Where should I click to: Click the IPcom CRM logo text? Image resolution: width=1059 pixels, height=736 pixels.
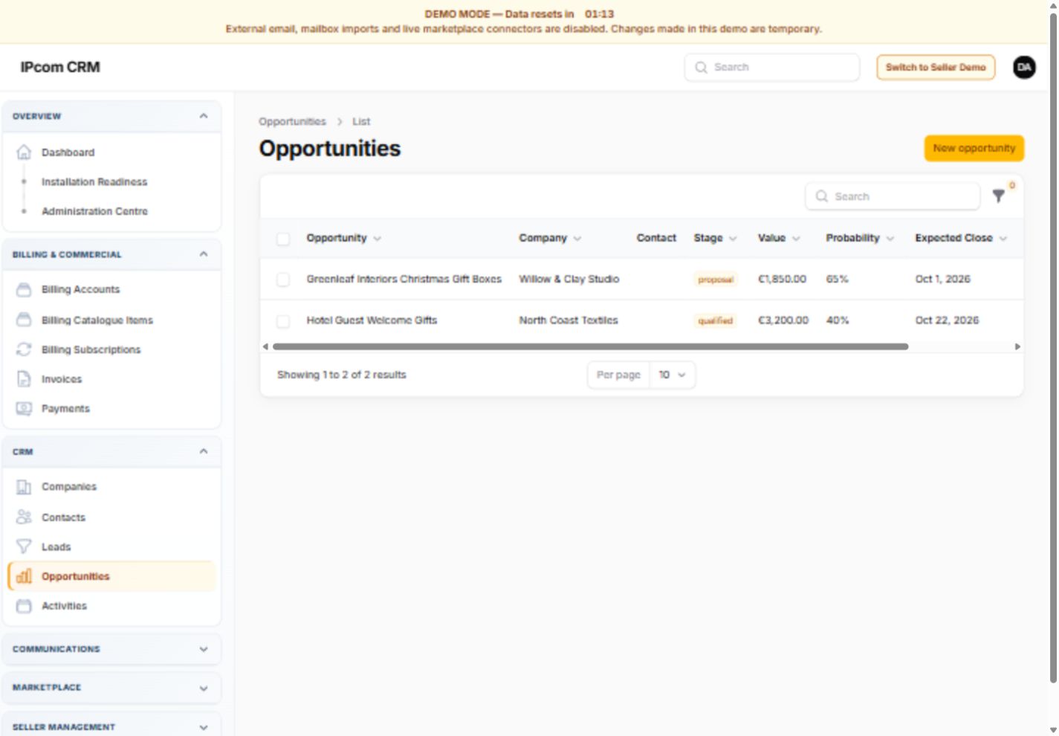[x=60, y=67]
